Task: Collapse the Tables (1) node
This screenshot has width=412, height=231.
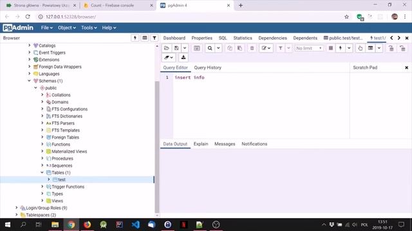Action: tap(42, 173)
